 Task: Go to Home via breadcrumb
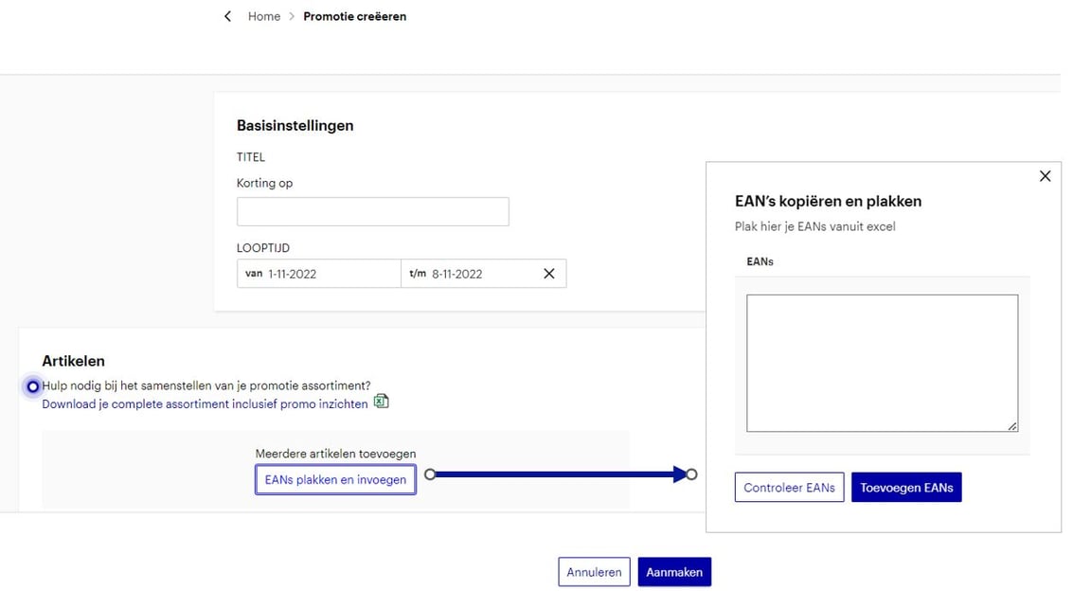point(263,16)
